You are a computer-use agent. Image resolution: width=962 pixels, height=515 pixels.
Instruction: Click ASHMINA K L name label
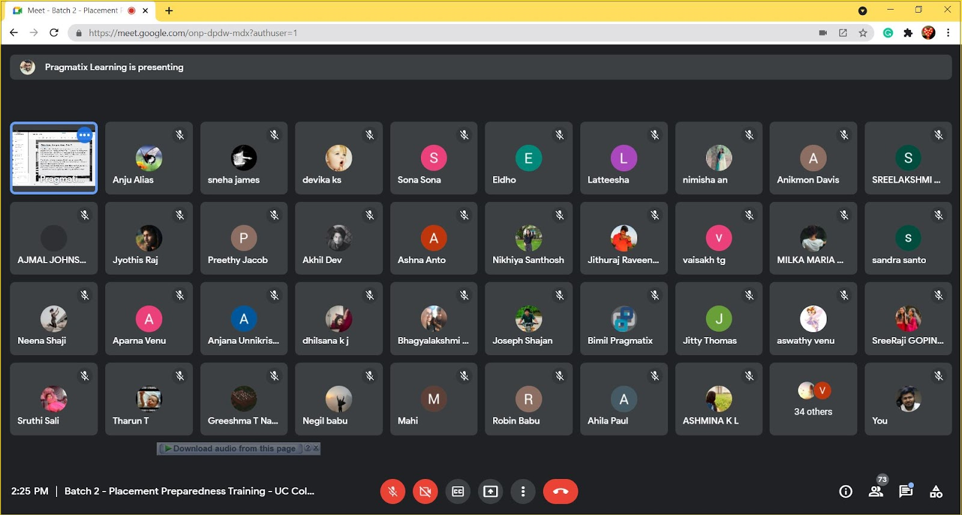[710, 421]
